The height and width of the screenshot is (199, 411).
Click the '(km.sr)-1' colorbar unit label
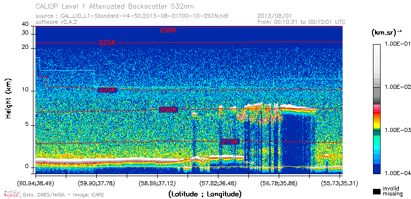tap(387, 33)
